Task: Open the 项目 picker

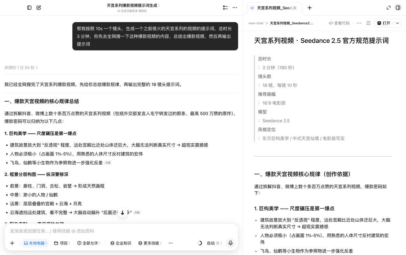Action: (62, 243)
